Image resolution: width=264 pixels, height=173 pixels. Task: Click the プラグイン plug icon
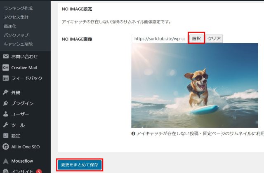[x=6, y=103]
